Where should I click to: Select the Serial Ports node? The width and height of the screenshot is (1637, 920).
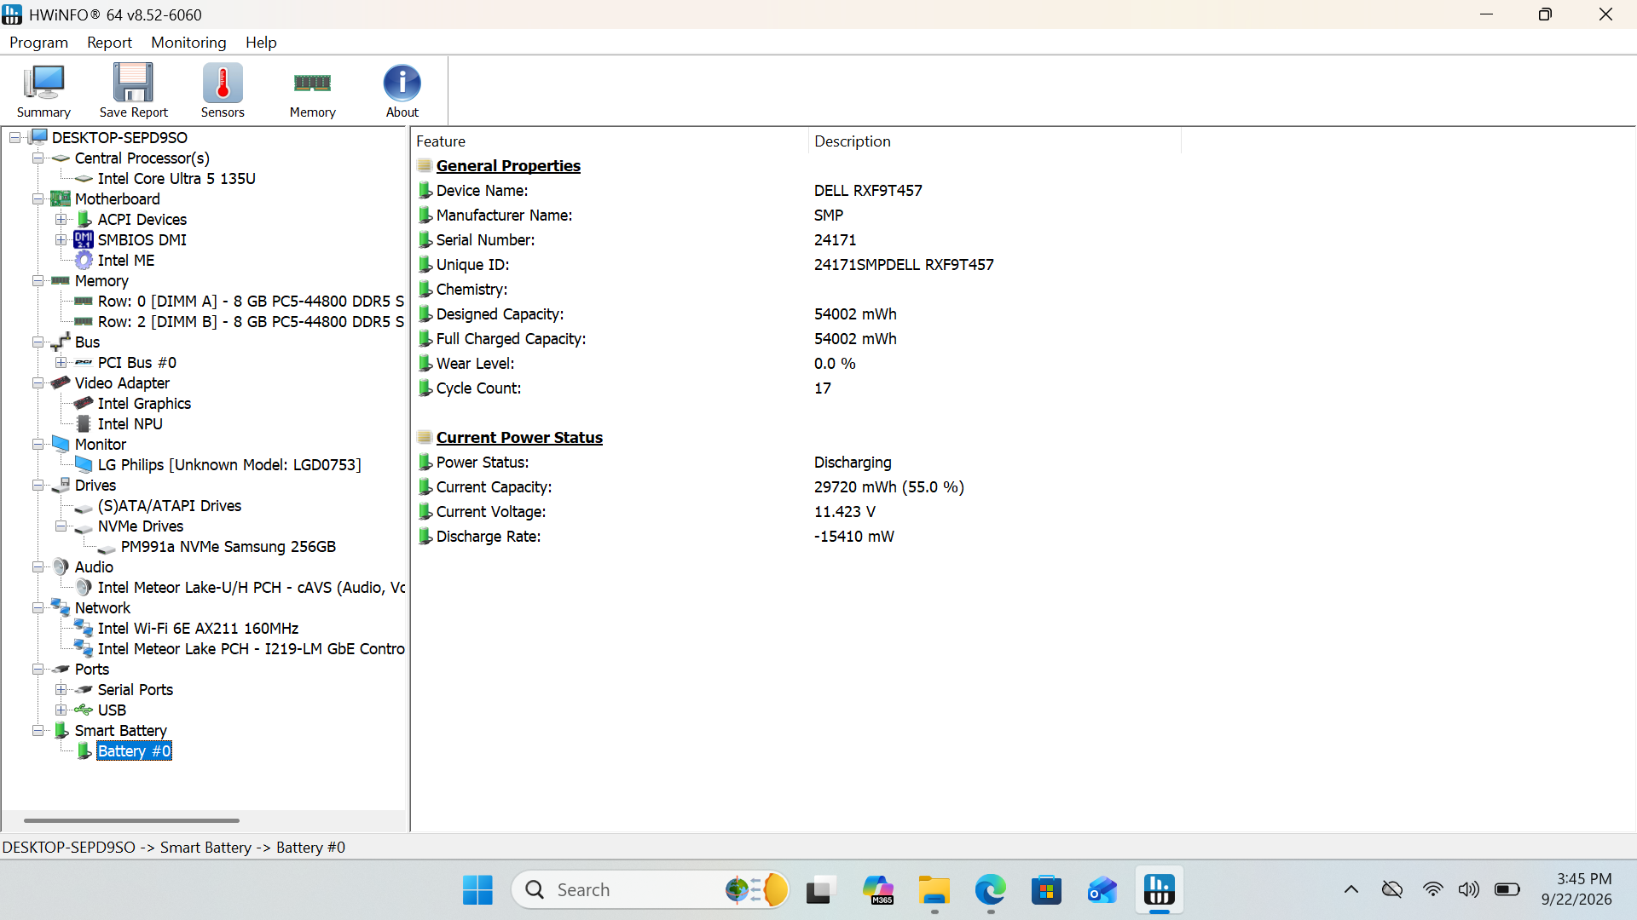tap(135, 689)
